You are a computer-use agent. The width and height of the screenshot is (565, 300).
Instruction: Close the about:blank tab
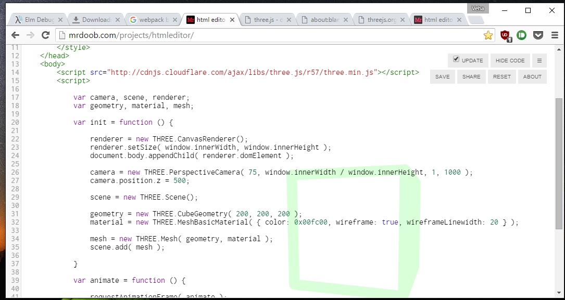[346, 20]
